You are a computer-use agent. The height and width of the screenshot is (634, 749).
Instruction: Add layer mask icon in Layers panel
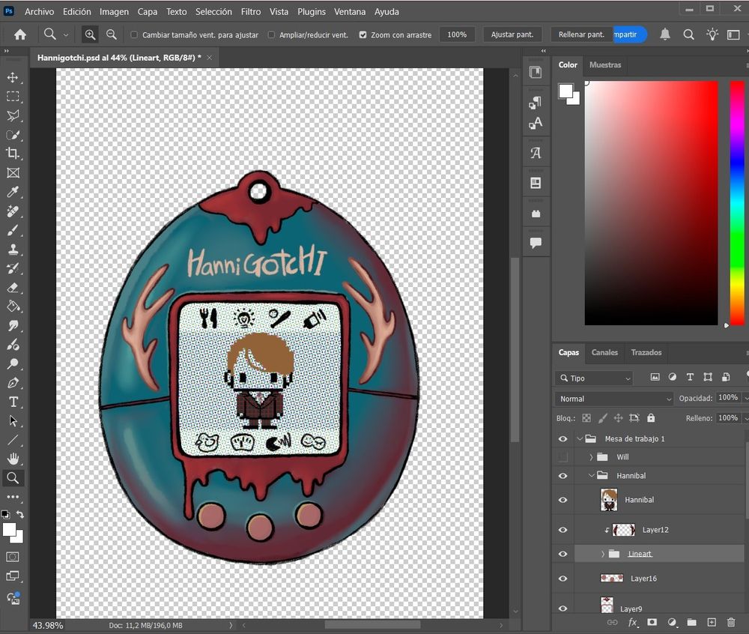click(652, 623)
